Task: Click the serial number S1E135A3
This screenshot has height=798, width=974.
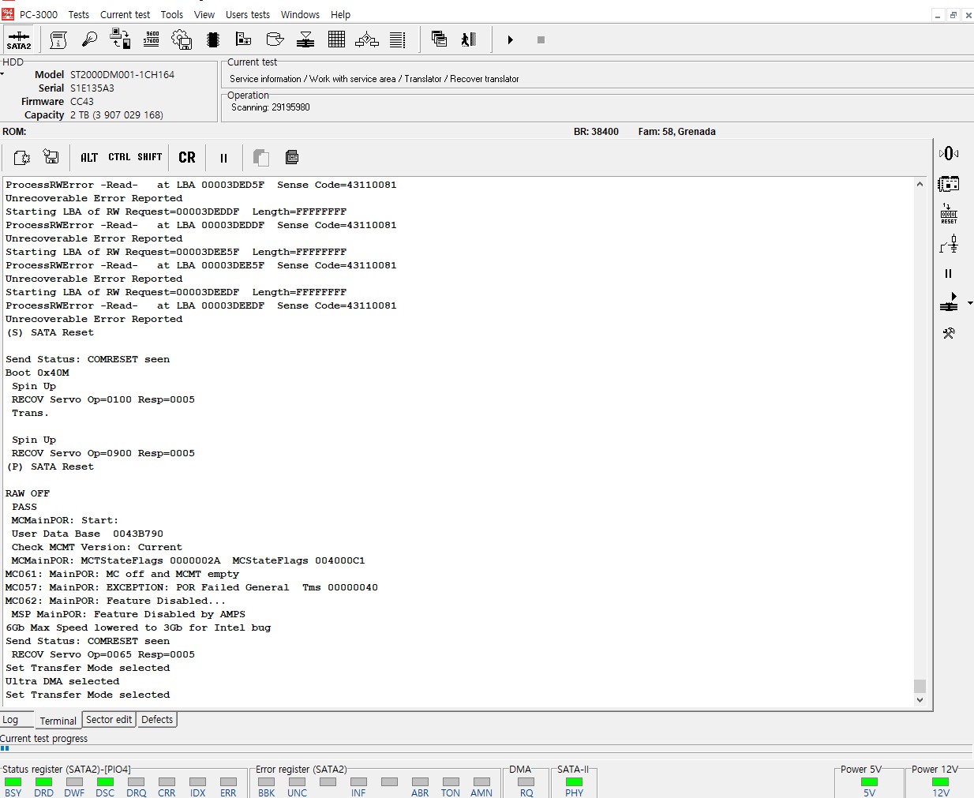Action: point(92,88)
